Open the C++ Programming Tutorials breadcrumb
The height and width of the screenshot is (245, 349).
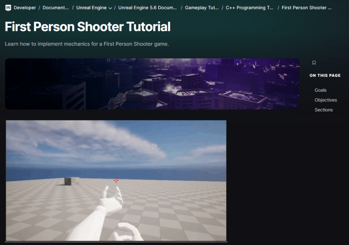pyautogui.click(x=249, y=8)
